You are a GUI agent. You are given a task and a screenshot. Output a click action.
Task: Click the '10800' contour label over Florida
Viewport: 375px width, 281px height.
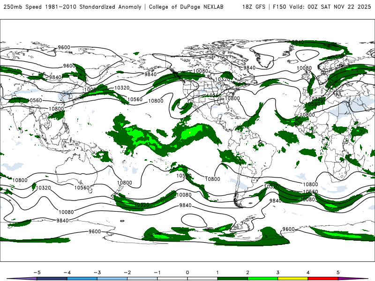click(x=232, y=98)
